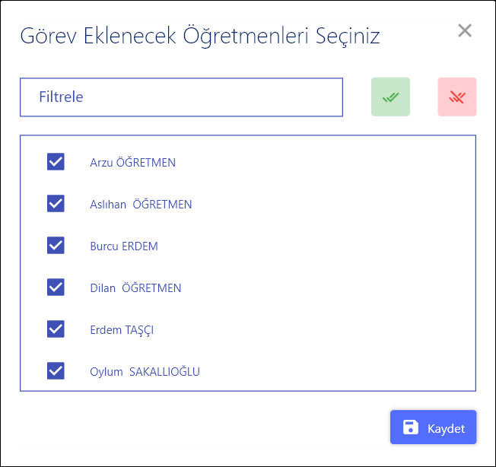The width and height of the screenshot is (496, 467).
Task: Uncheck the Aslıhan ÖĞRETMEN checkbox
Action: (56, 204)
